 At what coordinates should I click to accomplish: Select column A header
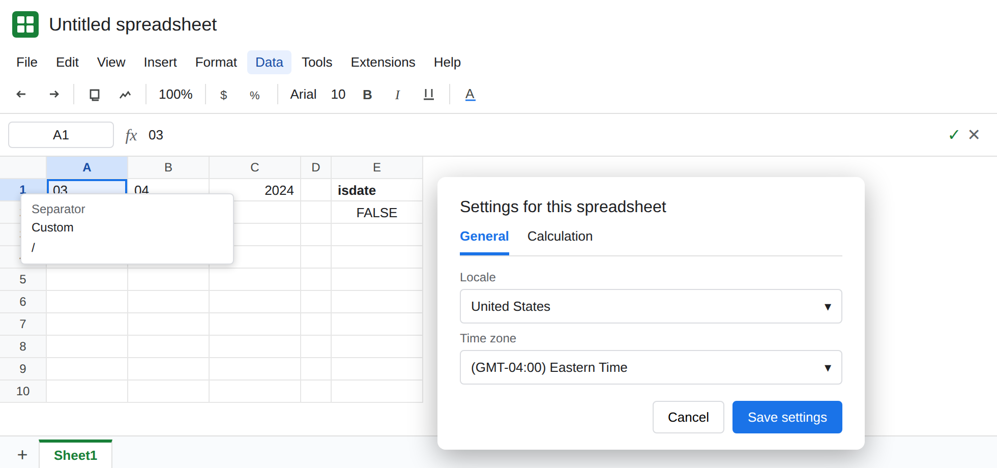(87, 167)
